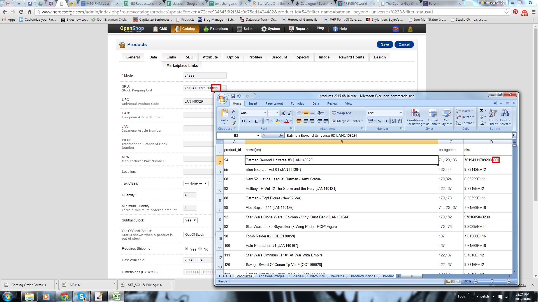This screenshot has height=302, width=538.
Task: Increase font size with Grow Font
Action: (x=283, y=113)
